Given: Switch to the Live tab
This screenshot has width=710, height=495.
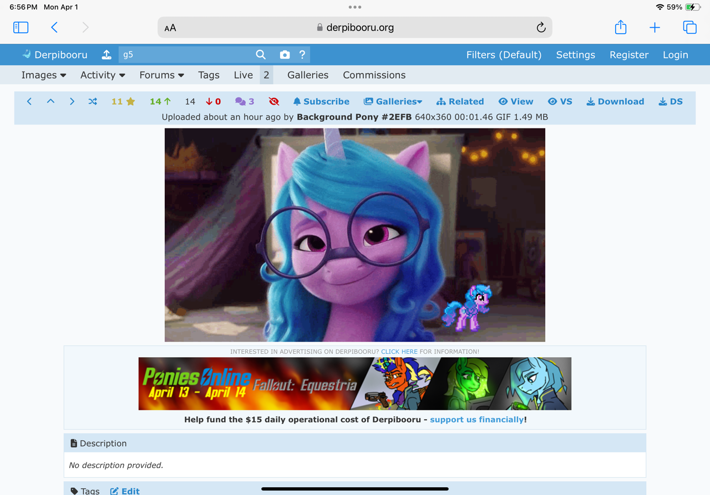Looking at the screenshot, I should click(x=243, y=75).
